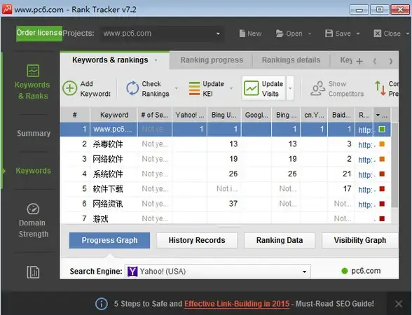Click the Update Visits graph icon
This screenshot has width=412, height=315.
(x=251, y=88)
